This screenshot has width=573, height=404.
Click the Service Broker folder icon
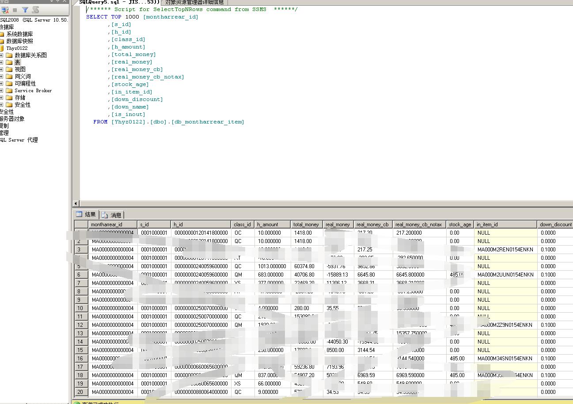click(9, 90)
